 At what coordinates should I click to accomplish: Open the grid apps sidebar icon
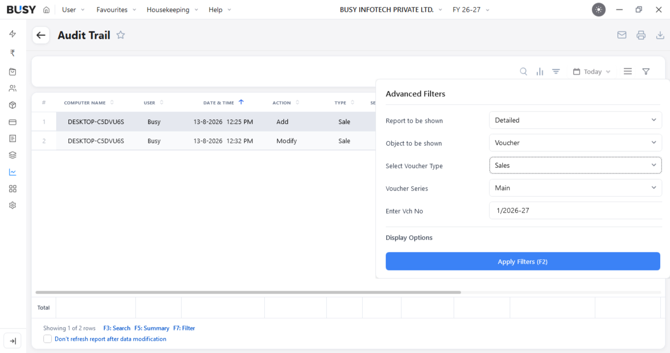click(x=13, y=189)
